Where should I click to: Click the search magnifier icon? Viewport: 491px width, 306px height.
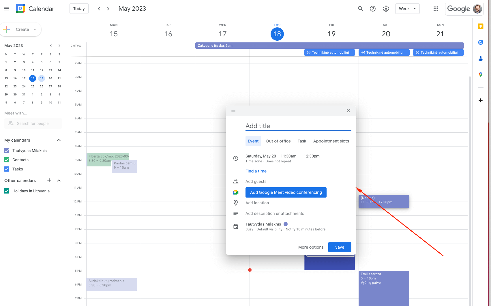coord(360,9)
